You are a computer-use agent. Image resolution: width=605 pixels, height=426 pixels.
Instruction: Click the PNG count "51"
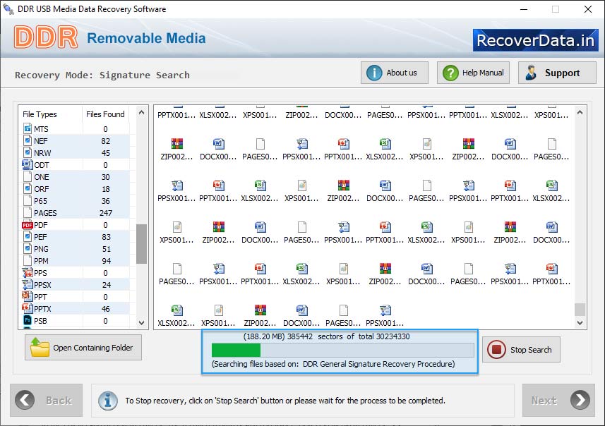pyautogui.click(x=106, y=249)
